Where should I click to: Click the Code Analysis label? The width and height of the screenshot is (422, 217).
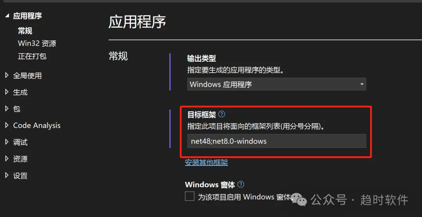point(37,126)
